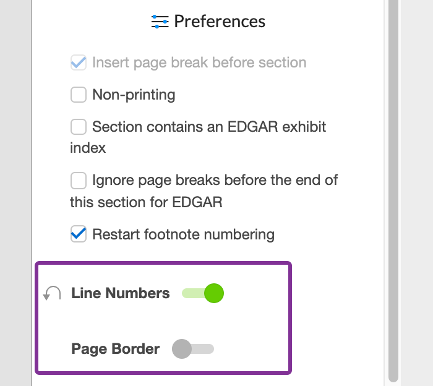Click the disabled Insert page break checkbox

click(78, 62)
